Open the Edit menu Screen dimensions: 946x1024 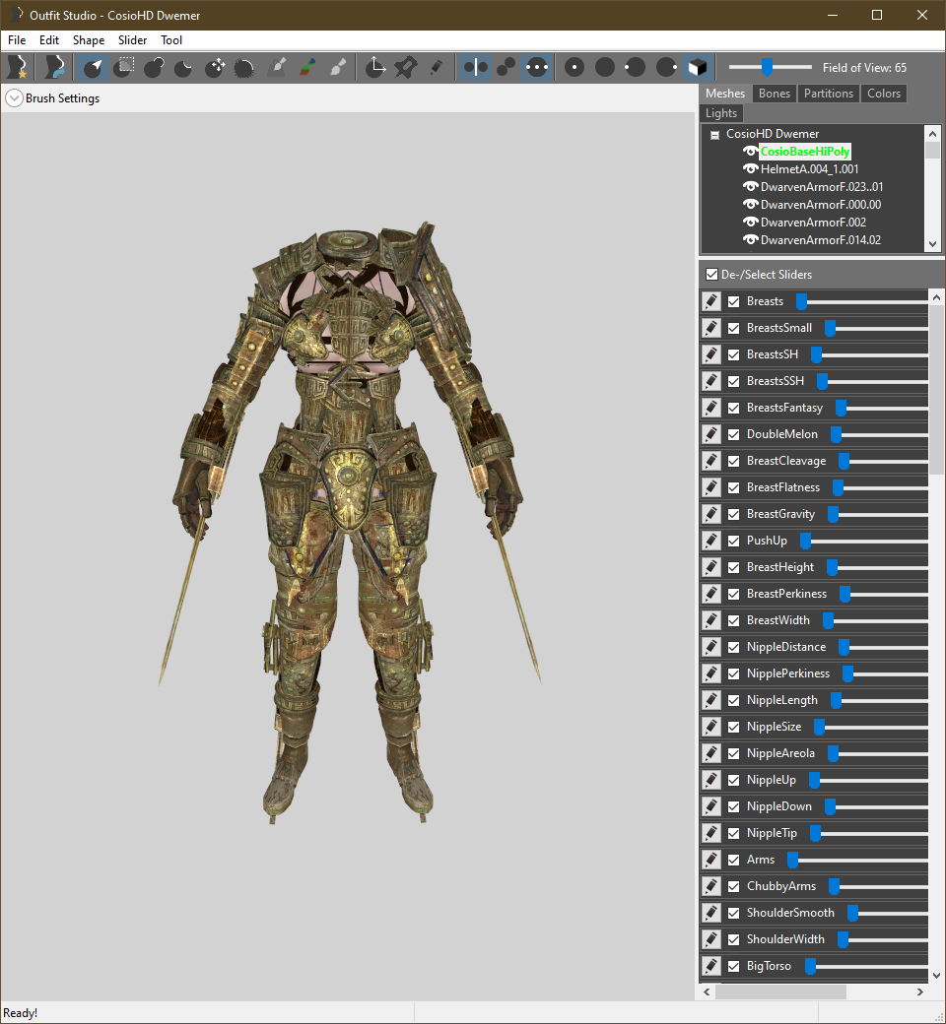[49, 39]
